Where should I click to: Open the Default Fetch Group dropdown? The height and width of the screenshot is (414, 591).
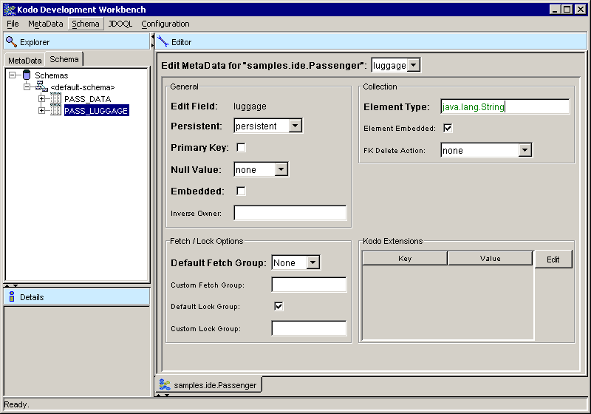(312, 262)
